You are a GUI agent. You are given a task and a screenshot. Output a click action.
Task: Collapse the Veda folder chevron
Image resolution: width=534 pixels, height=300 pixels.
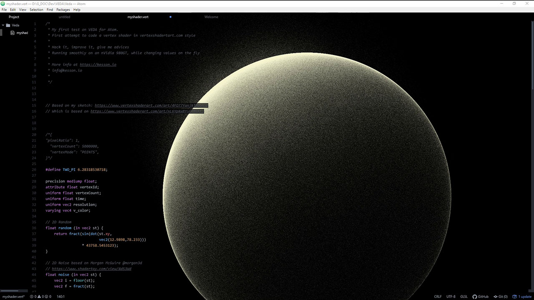(x=3, y=25)
